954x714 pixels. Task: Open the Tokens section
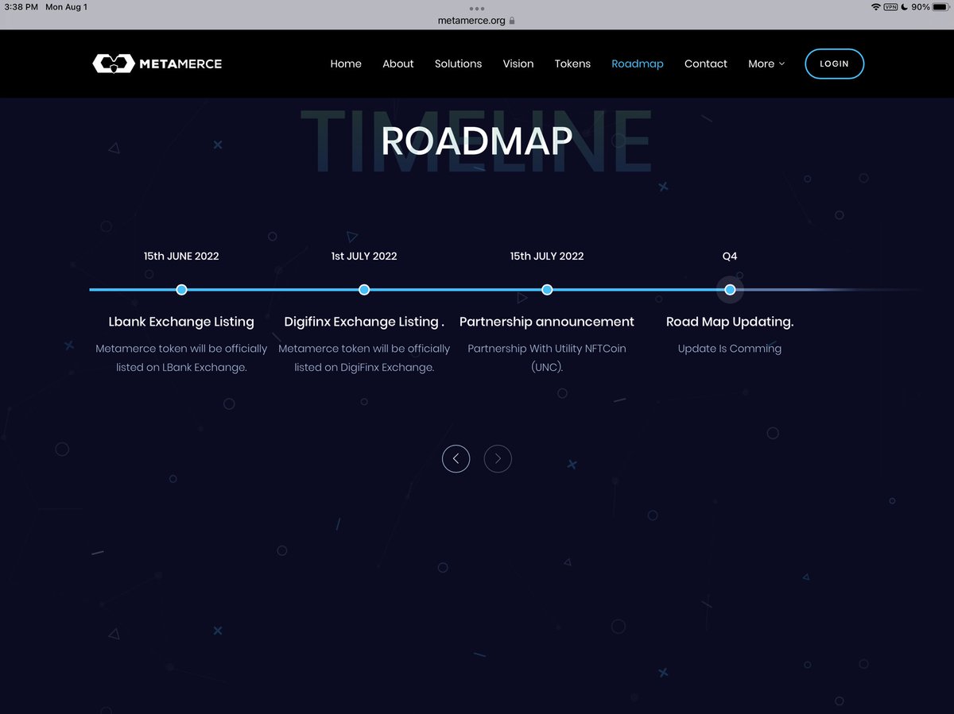tap(572, 64)
